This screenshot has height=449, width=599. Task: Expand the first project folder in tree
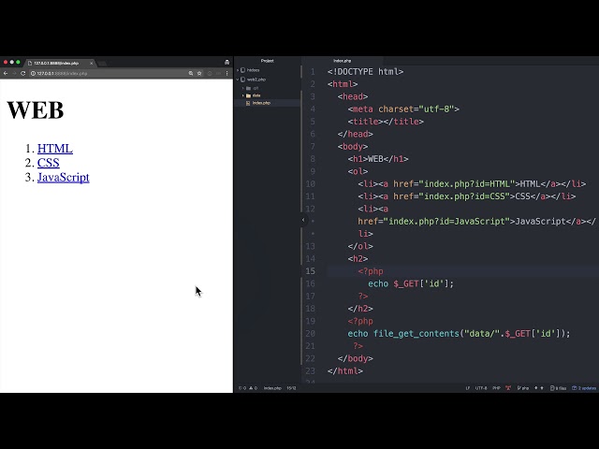[238, 70]
